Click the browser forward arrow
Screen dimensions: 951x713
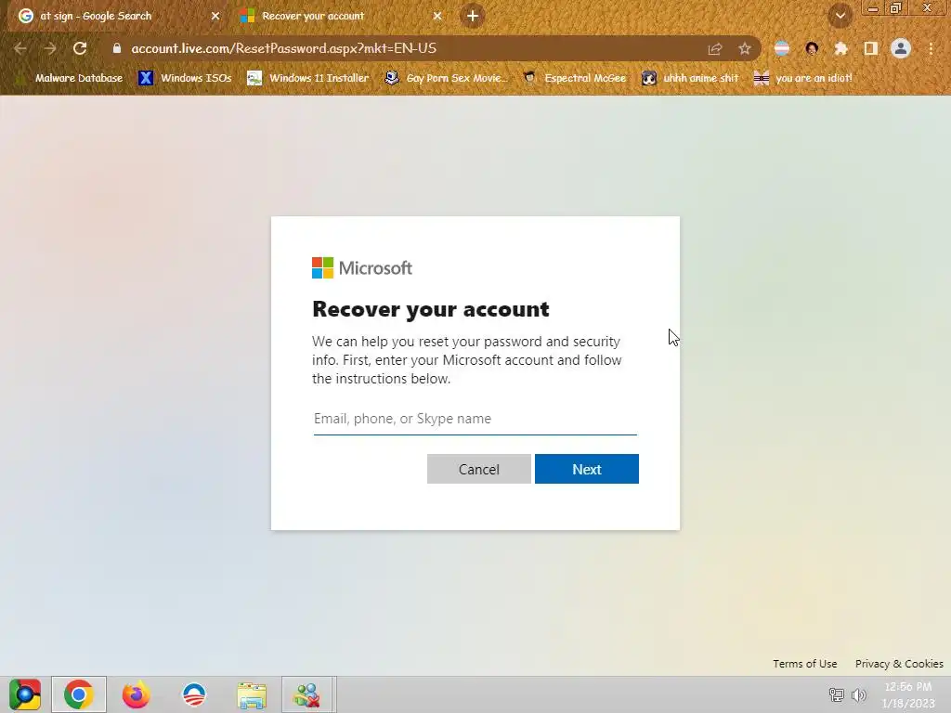click(50, 48)
